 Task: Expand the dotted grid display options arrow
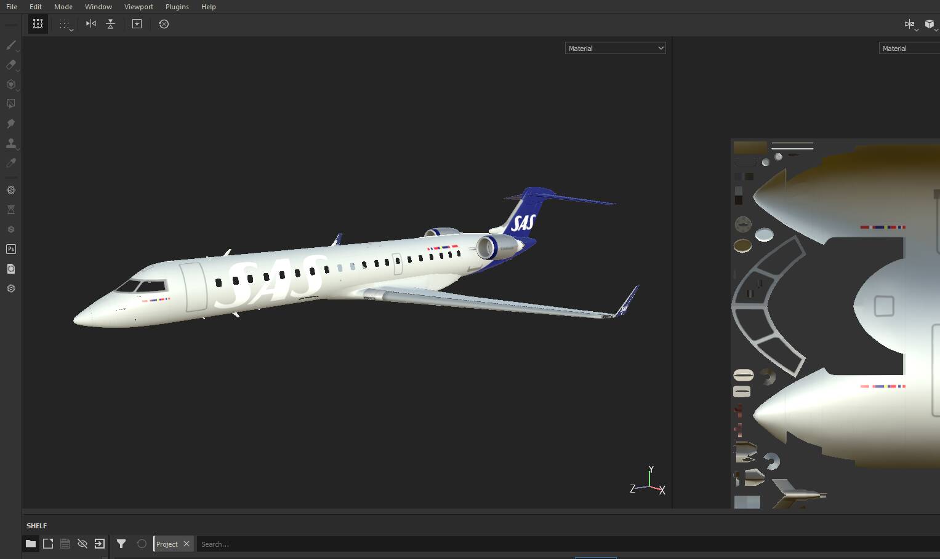click(71, 29)
